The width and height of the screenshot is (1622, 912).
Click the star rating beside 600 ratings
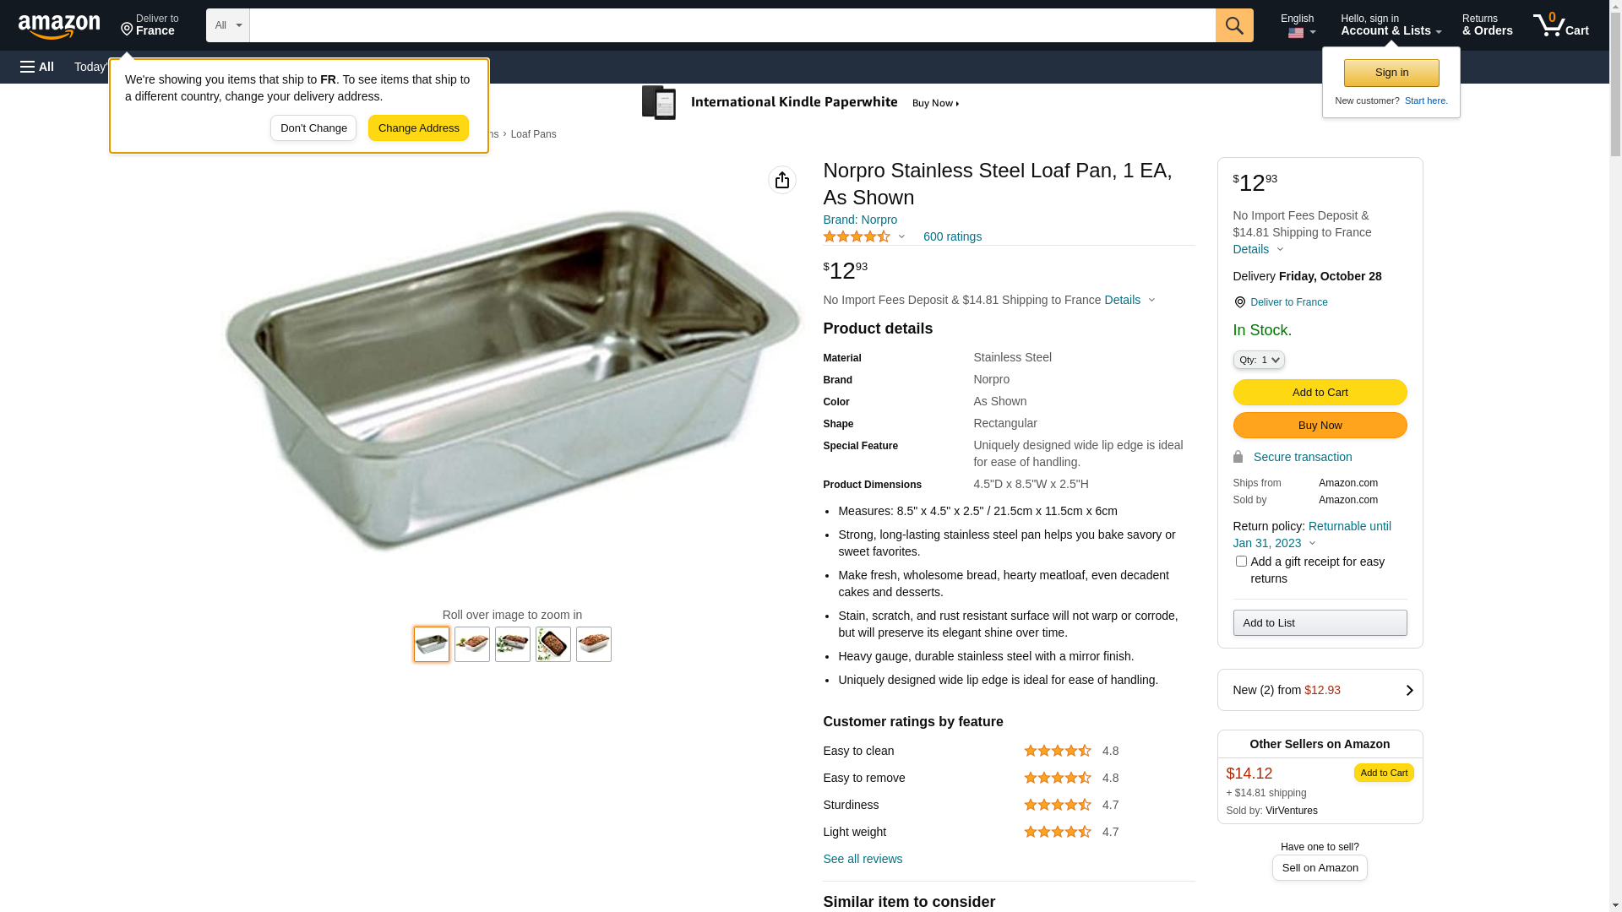pos(857,237)
